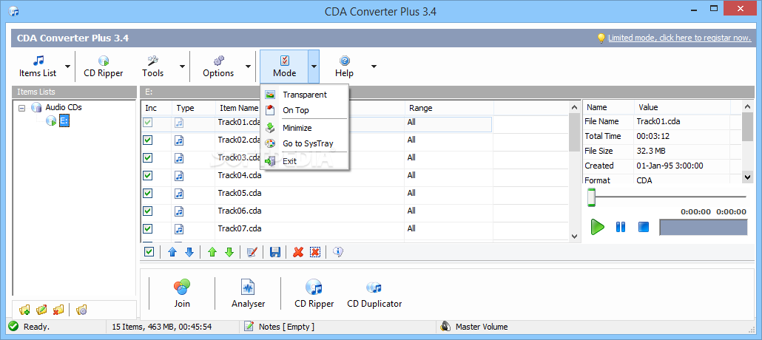The height and width of the screenshot is (340, 762).
Task: Select the Audio CDs tree item
Action: tap(64, 107)
